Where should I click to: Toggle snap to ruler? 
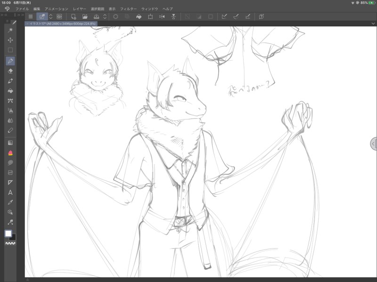[x=224, y=16]
